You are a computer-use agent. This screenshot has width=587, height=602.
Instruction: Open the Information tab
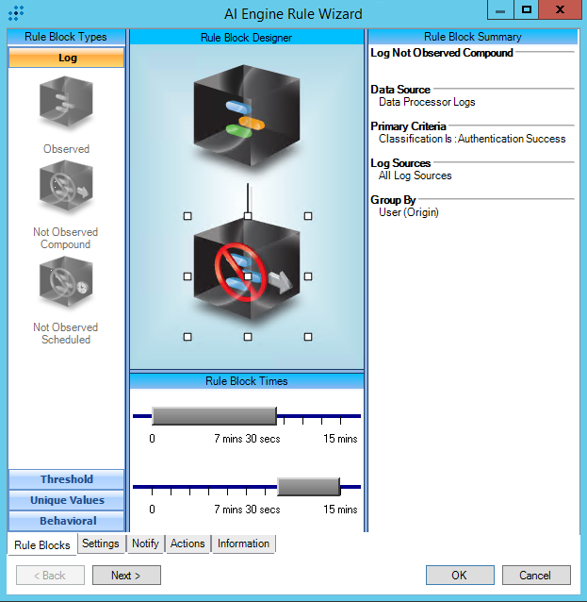click(x=243, y=543)
